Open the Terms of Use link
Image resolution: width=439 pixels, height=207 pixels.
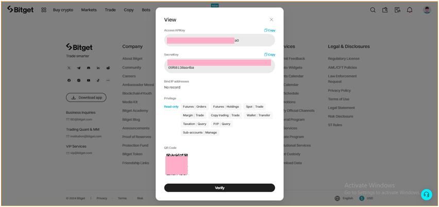pyautogui.click(x=339, y=99)
